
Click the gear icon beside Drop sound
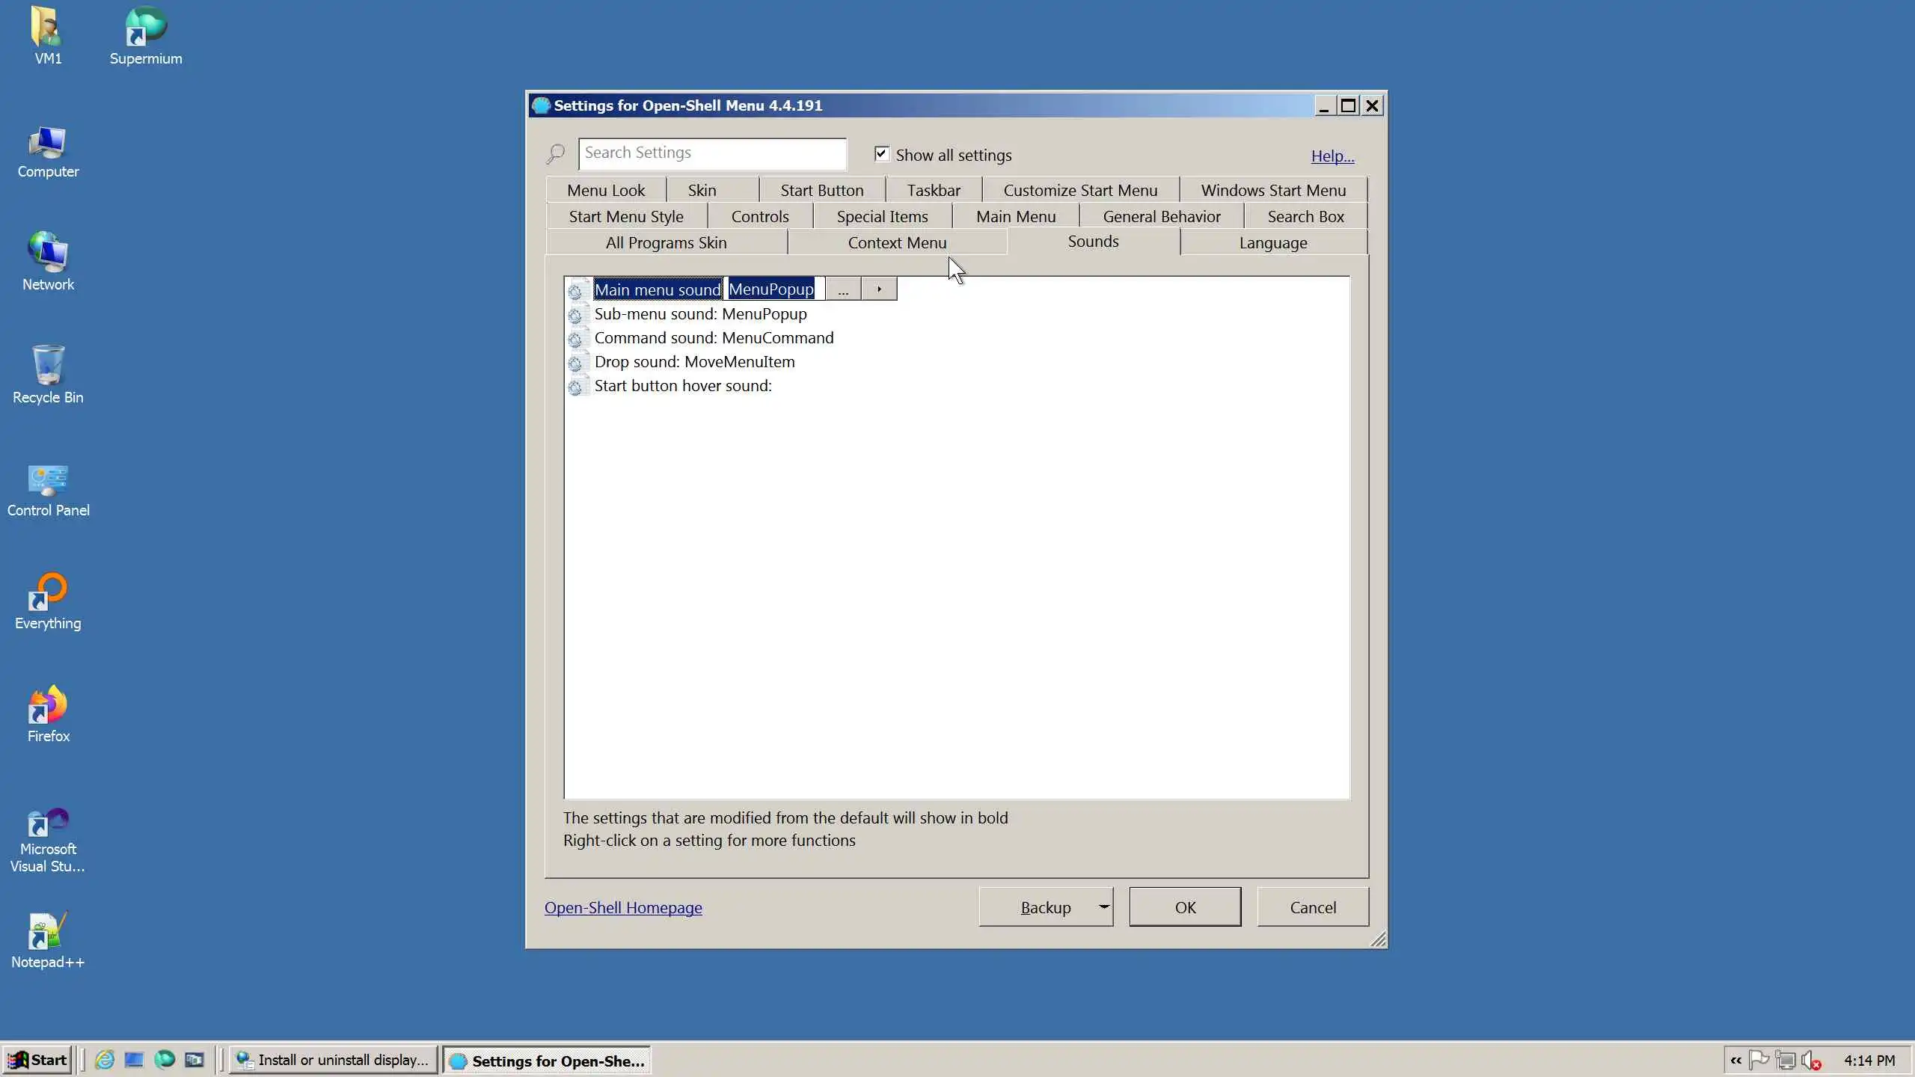(574, 363)
